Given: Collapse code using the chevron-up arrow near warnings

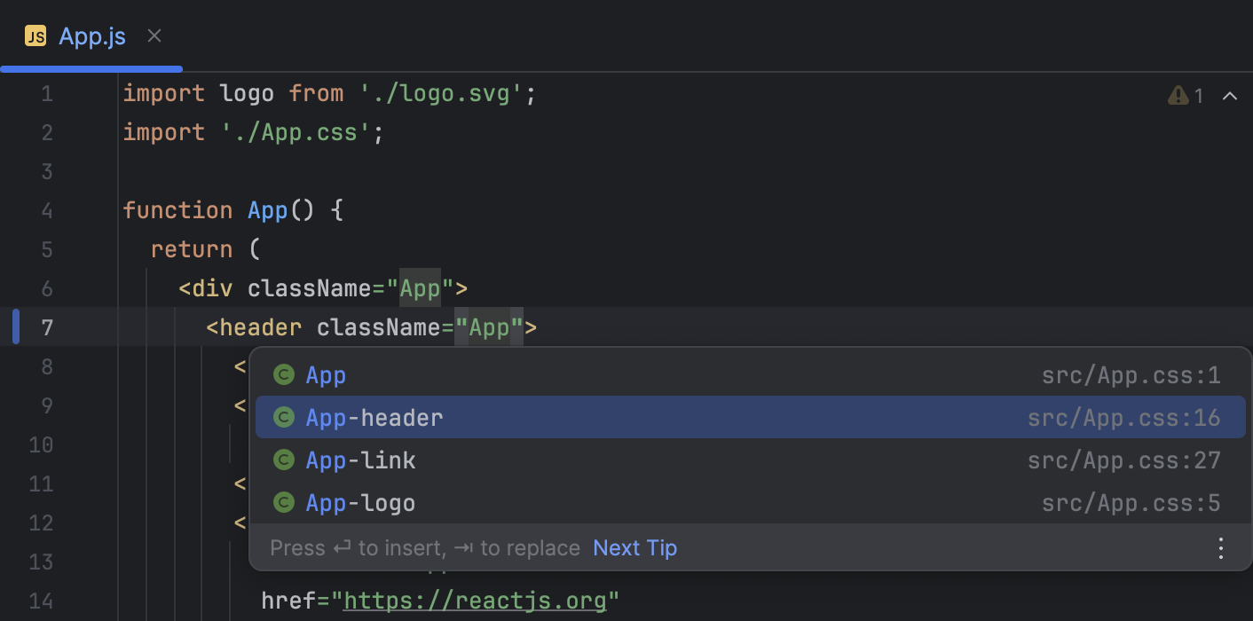Looking at the screenshot, I should [1230, 95].
